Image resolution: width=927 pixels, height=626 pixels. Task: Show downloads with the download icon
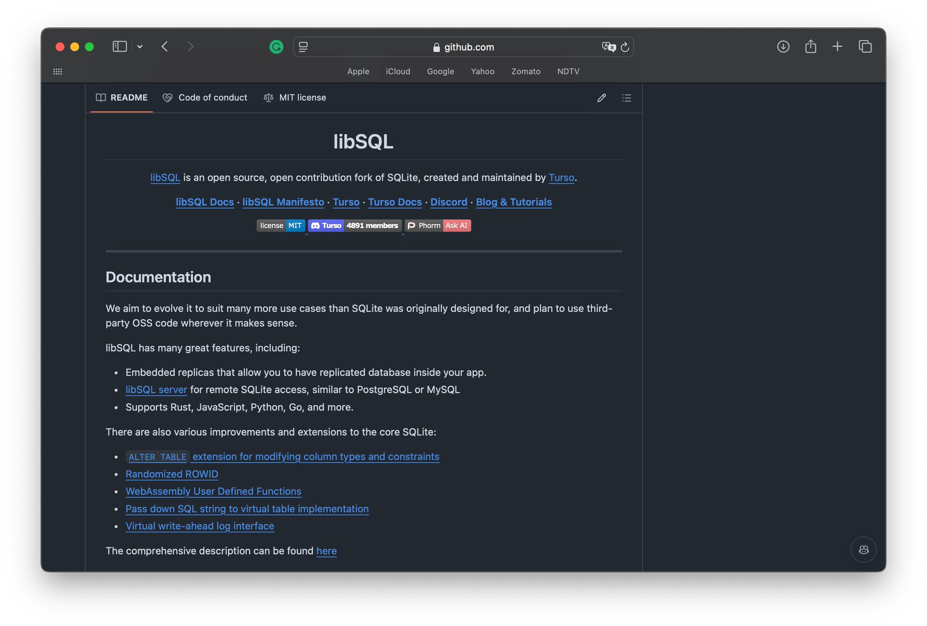(x=783, y=47)
